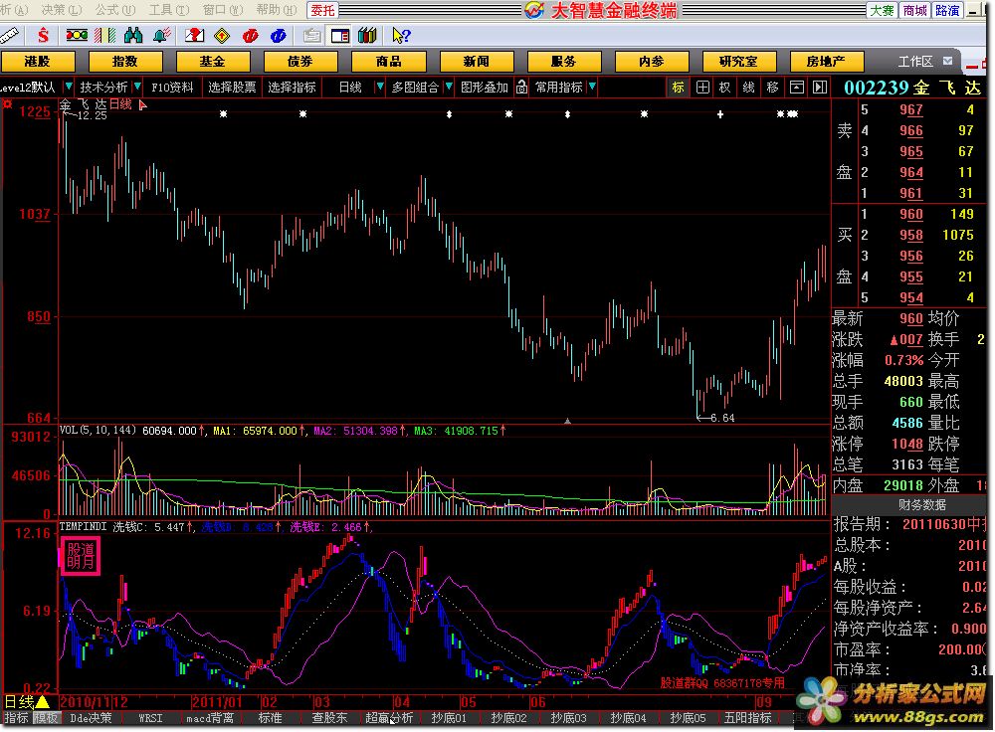The width and height of the screenshot is (995, 732).
Task: Switch to the Dde决策 indicator tab
Action: [x=91, y=718]
